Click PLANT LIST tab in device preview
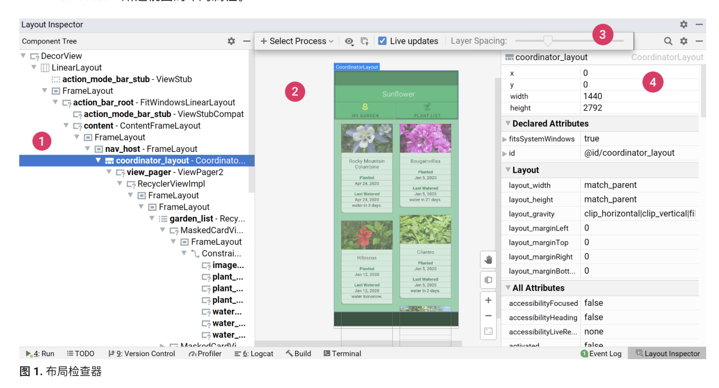Viewport: 719px width, 388px height. click(x=427, y=110)
